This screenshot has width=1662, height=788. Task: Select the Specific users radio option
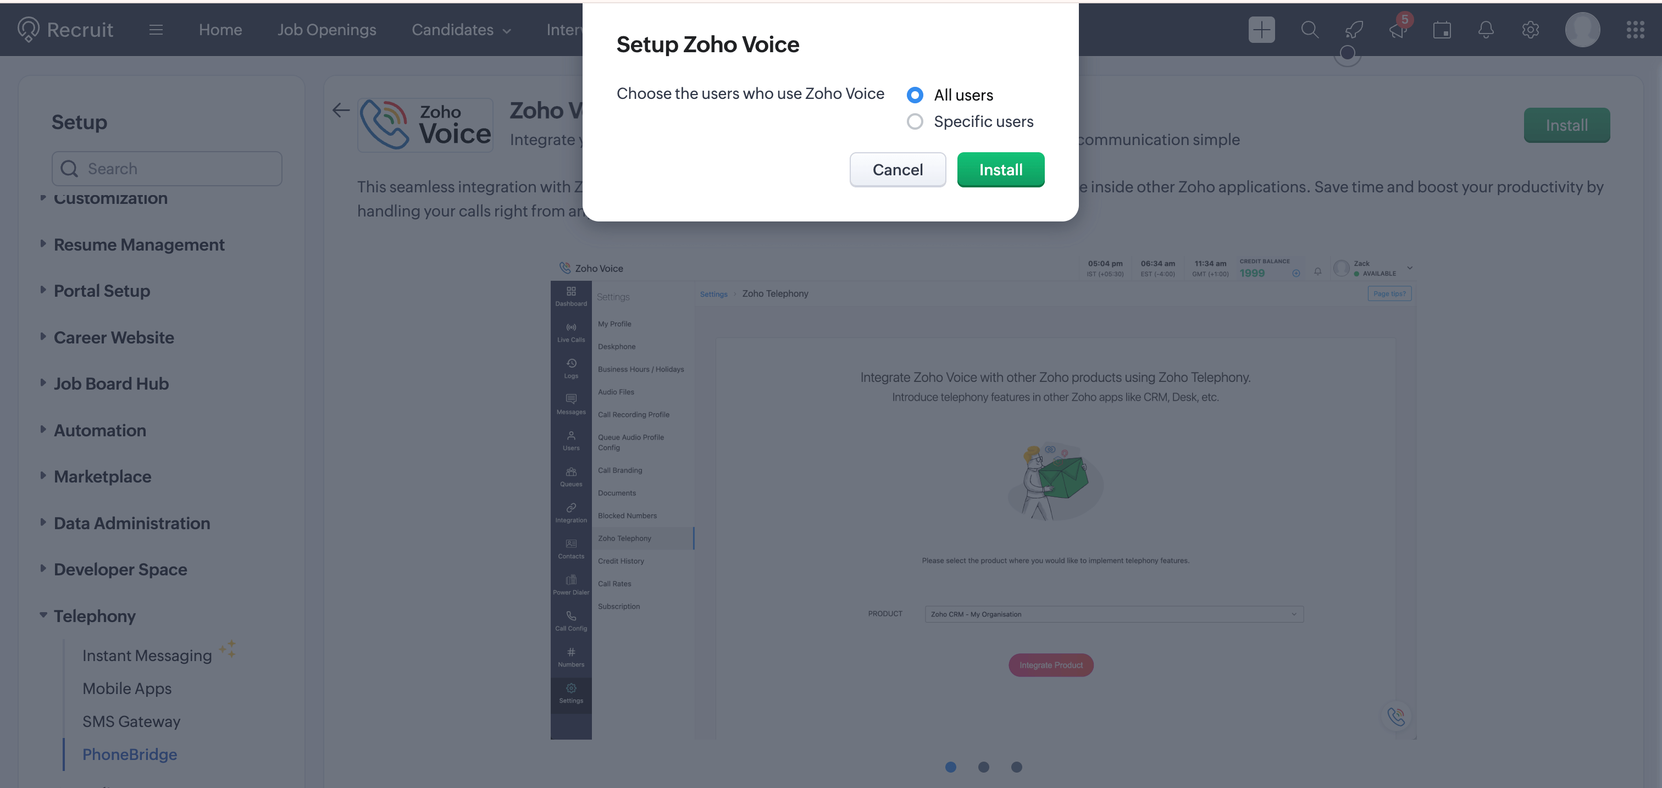click(914, 121)
